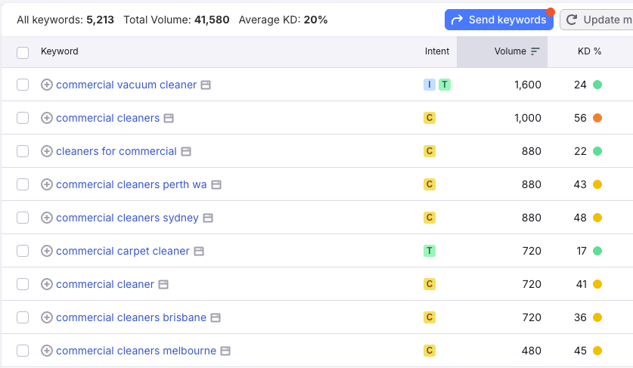The height and width of the screenshot is (368, 633).
Task: Open SERP icon for commercial cleaners perth wa
Action: point(216,184)
